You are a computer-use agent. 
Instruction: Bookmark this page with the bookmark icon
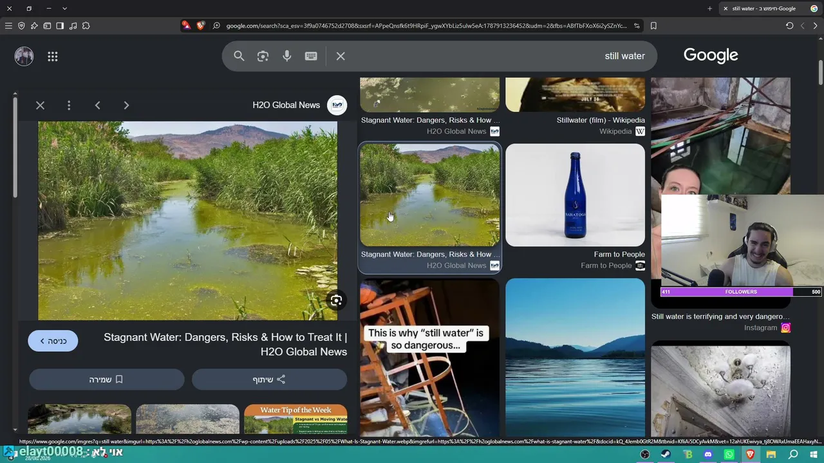[653, 26]
